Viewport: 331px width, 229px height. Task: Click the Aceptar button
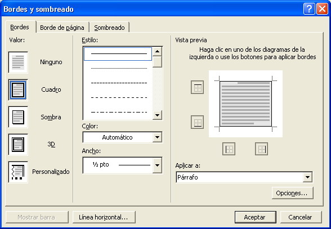[255, 217]
